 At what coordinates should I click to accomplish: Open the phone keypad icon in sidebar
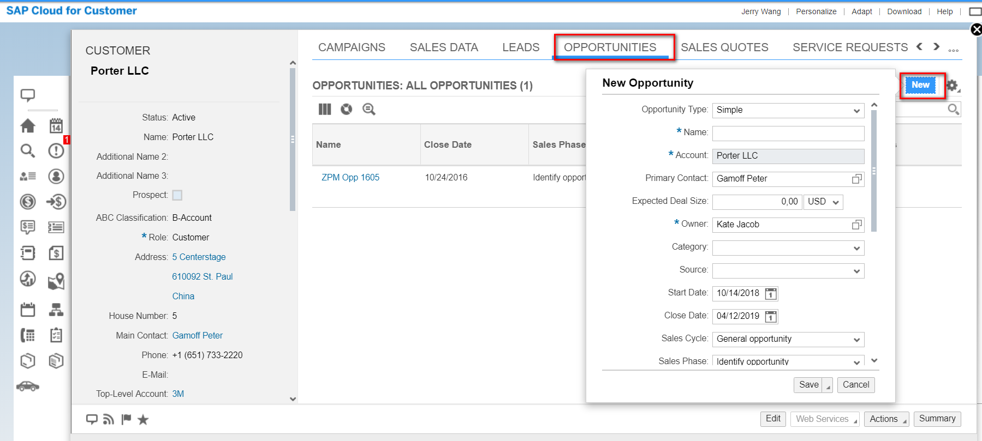[x=28, y=335]
